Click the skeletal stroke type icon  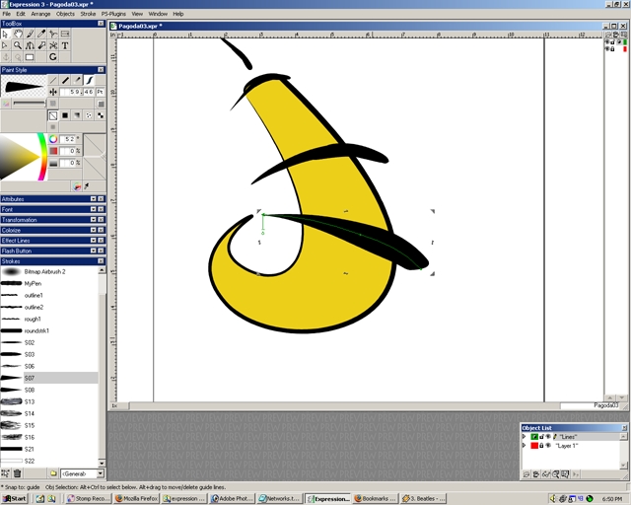coord(89,80)
